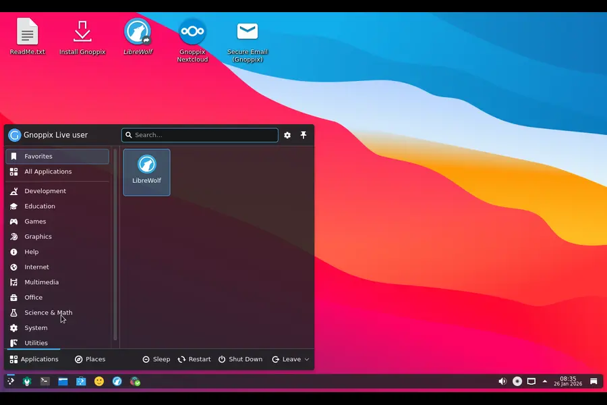Expand hidden system tray icons
This screenshot has height=405, width=607.
tap(545, 381)
